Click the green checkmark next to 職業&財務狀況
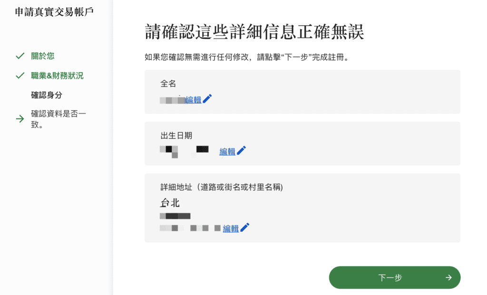The height and width of the screenshot is (295, 487). click(20, 76)
